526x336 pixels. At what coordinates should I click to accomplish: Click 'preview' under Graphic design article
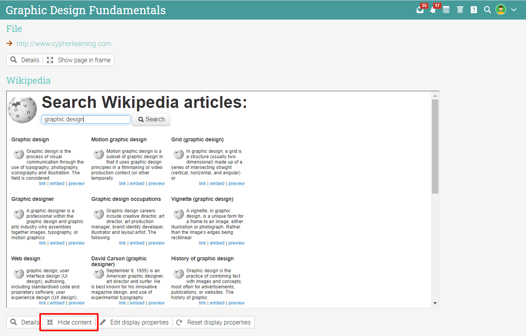tap(76, 184)
